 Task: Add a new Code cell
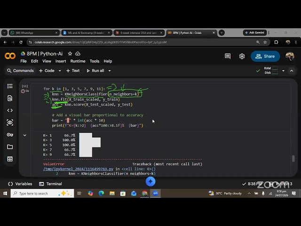point(47,71)
